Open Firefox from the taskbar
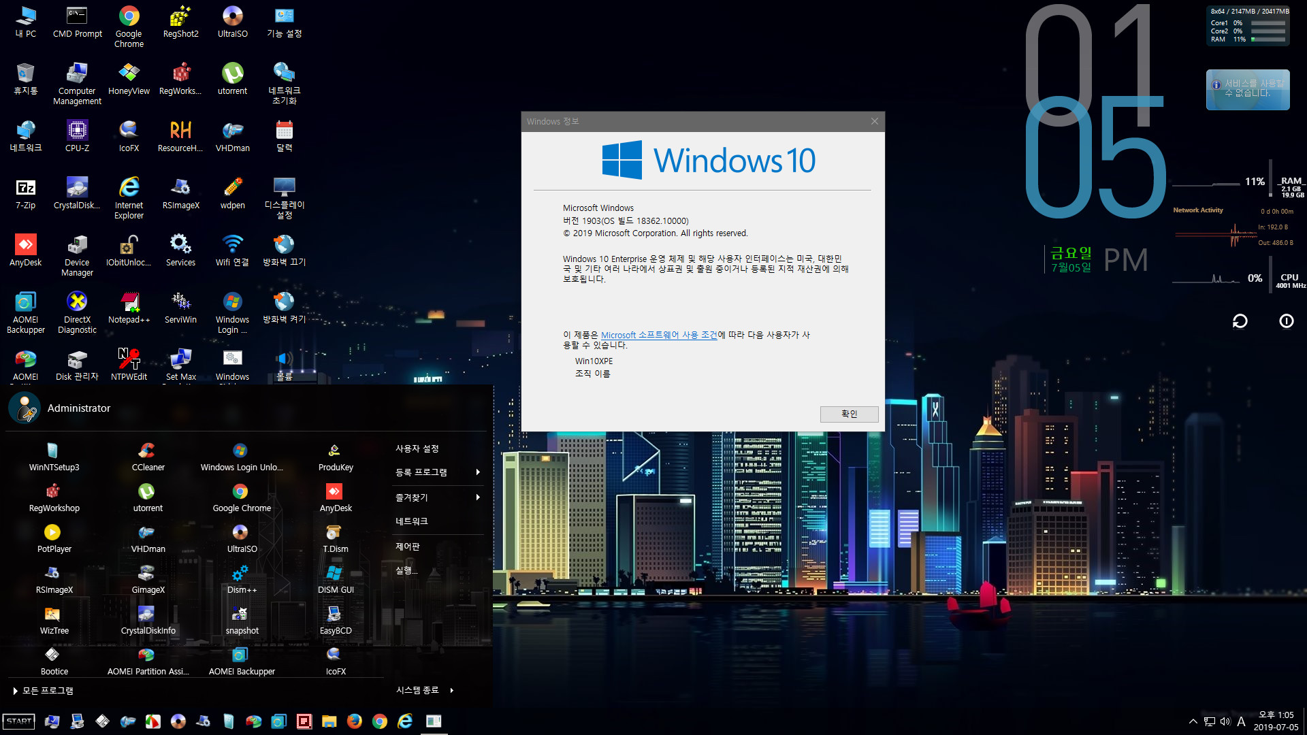The width and height of the screenshot is (1307, 735). pos(355,721)
